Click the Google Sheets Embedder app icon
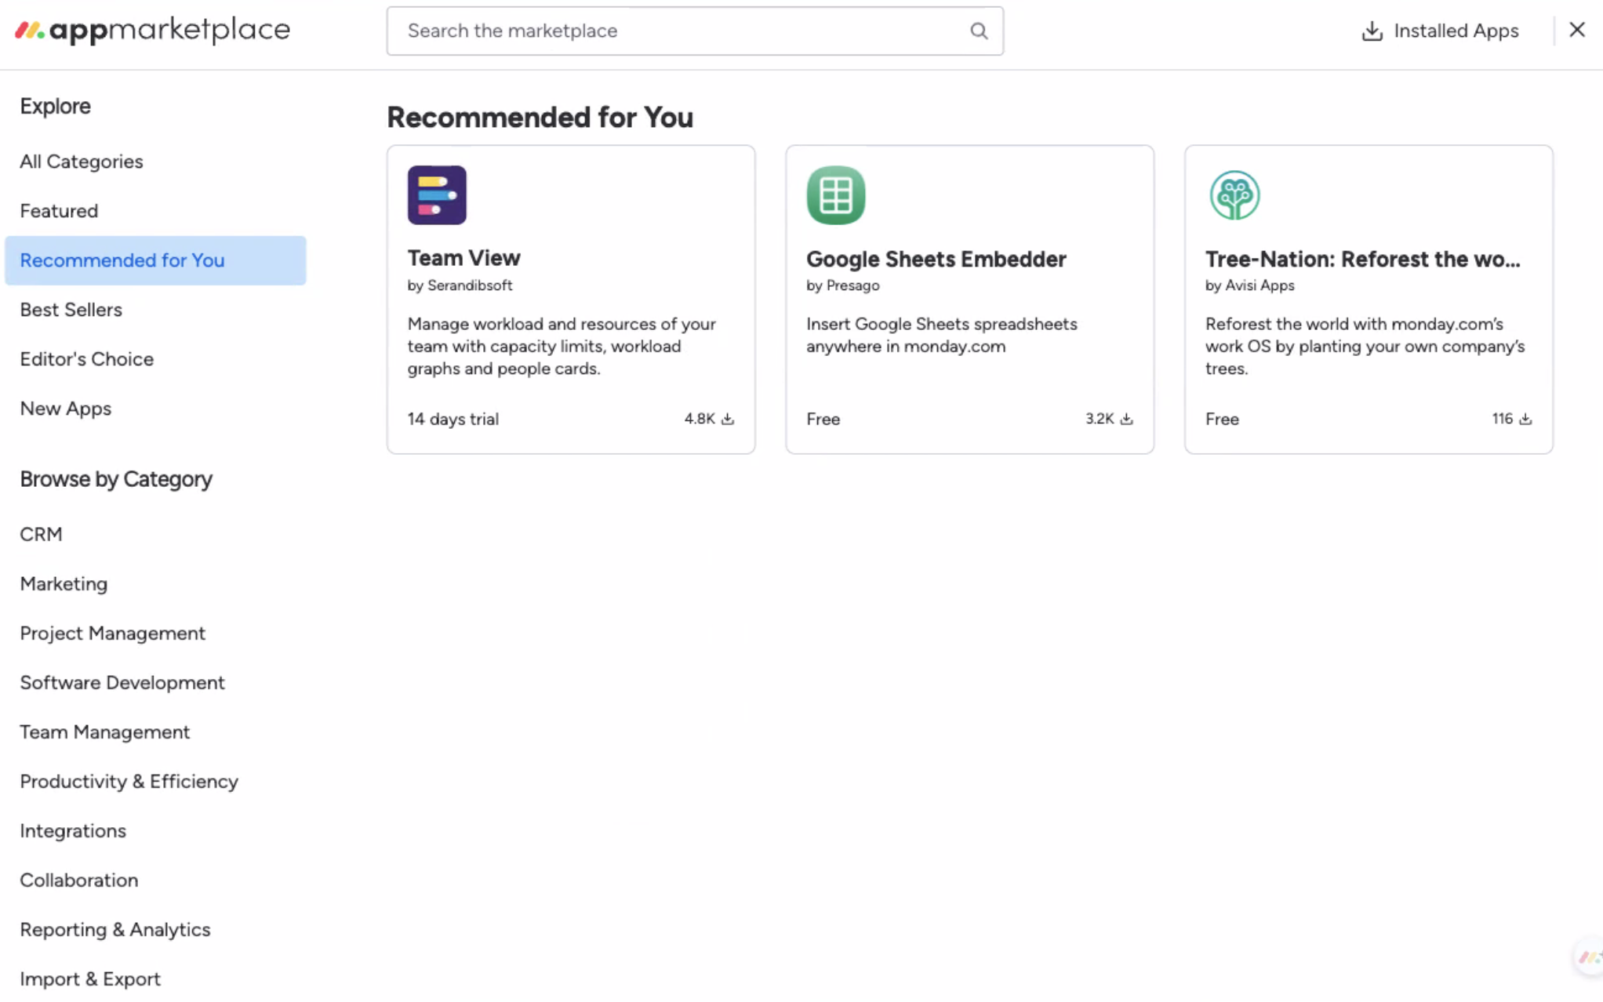The width and height of the screenshot is (1603, 1002). tap(835, 195)
